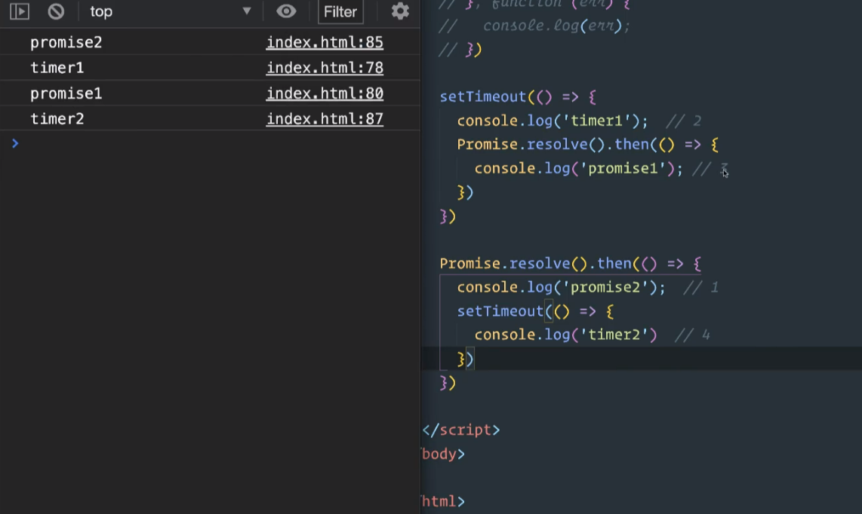This screenshot has width=862, height=514.
Task: Toggle the live expression eye icon
Action: click(x=286, y=11)
